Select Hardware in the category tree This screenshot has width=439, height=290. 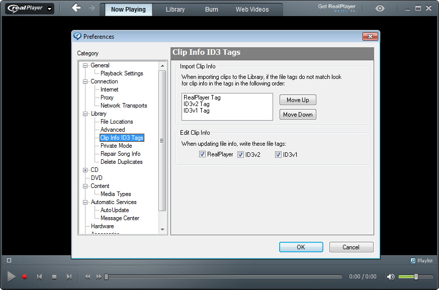102,226
